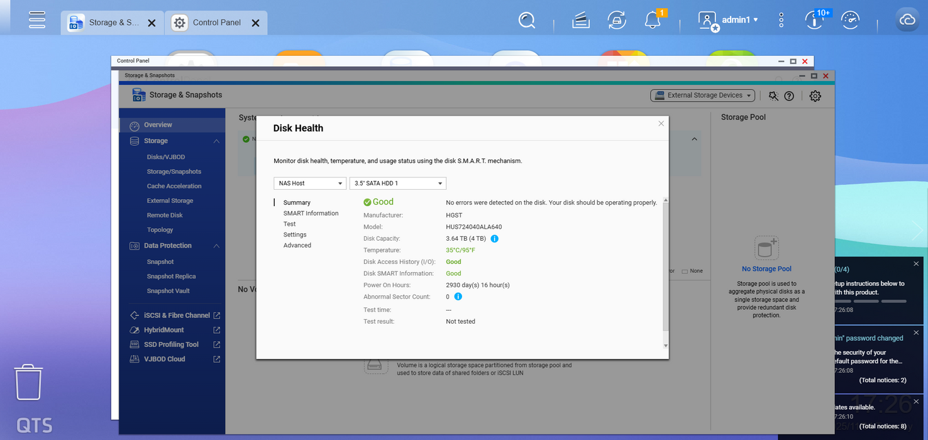Switch to the Control Panel tab
The width and height of the screenshot is (928, 440).
pyautogui.click(x=216, y=23)
